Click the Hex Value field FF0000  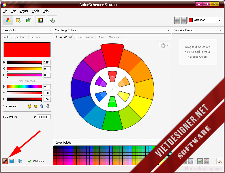coord(44,117)
